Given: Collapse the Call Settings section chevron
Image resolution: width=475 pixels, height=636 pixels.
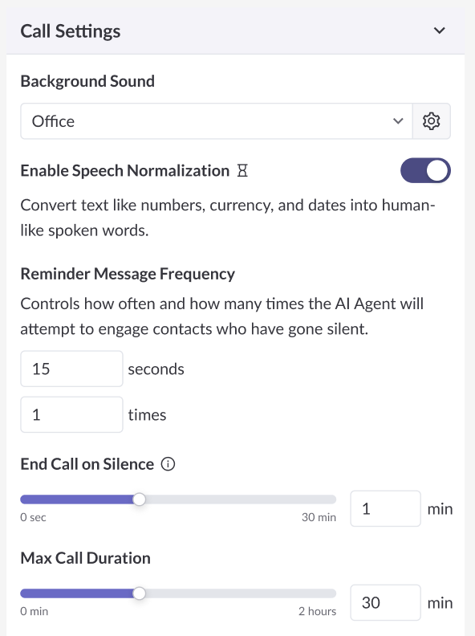Looking at the screenshot, I should coord(440,31).
